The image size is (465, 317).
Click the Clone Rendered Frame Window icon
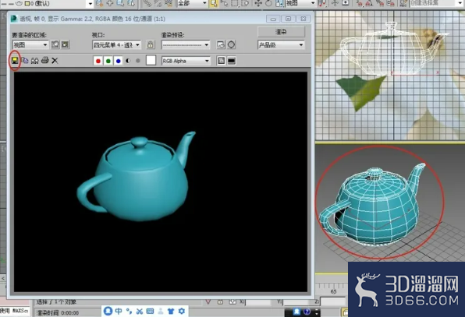34,61
